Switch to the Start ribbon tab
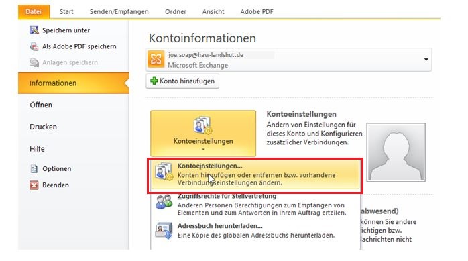The image size is (468, 261). pos(66,11)
